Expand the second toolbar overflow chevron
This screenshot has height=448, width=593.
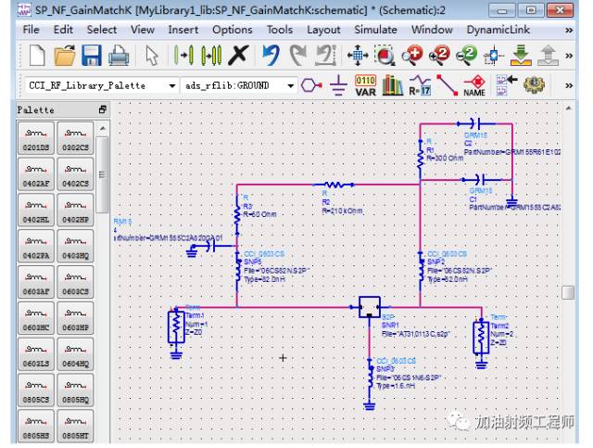coord(569,85)
